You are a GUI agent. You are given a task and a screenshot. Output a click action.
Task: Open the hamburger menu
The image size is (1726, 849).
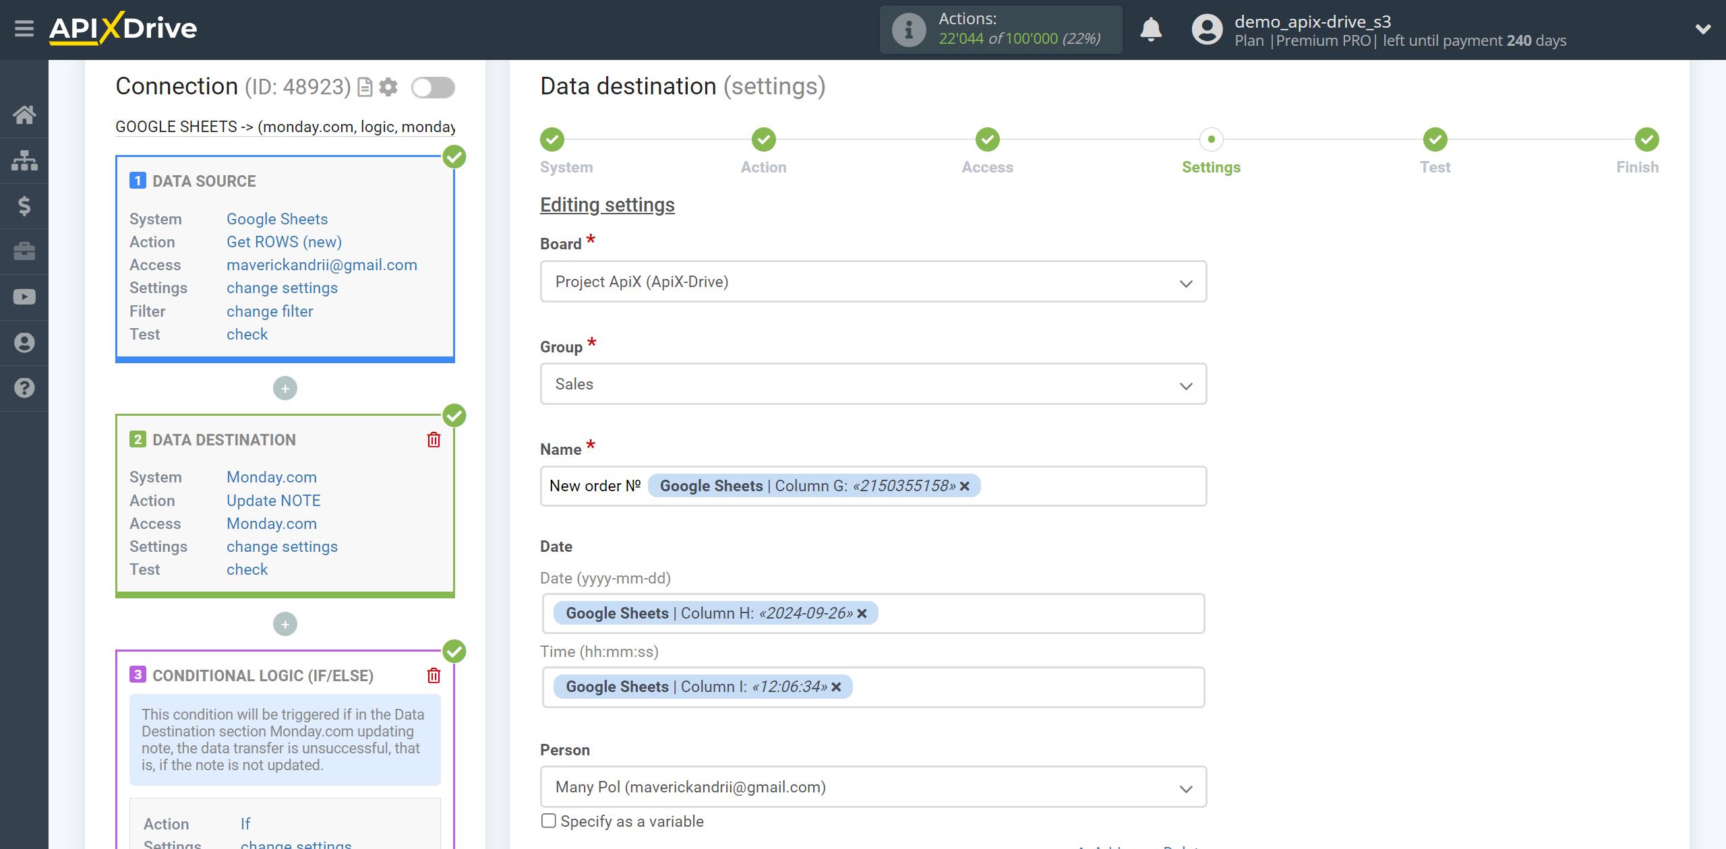(x=24, y=29)
